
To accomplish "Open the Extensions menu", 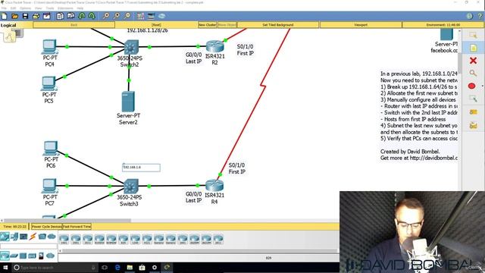I will (x=65, y=8).
